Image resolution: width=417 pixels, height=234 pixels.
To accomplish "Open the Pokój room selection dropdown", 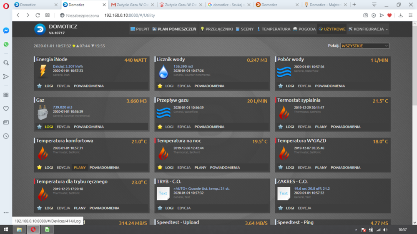I will [365, 46].
